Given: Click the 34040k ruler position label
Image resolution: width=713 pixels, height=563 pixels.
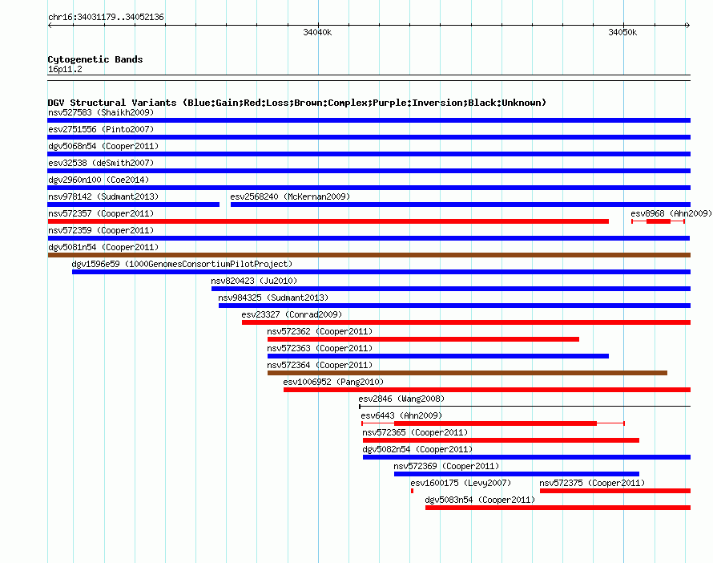Looking at the screenshot, I should point(317,32).
